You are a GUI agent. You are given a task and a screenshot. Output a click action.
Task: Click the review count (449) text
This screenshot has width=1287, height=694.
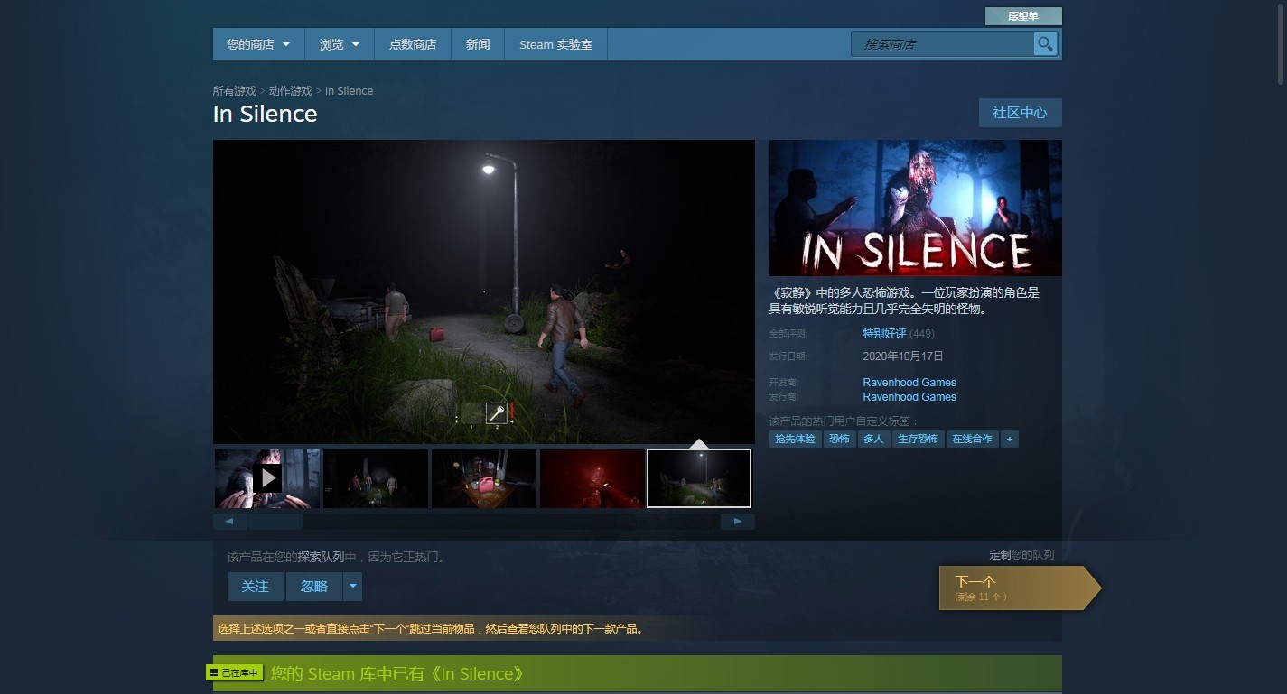tap(922, 334)
